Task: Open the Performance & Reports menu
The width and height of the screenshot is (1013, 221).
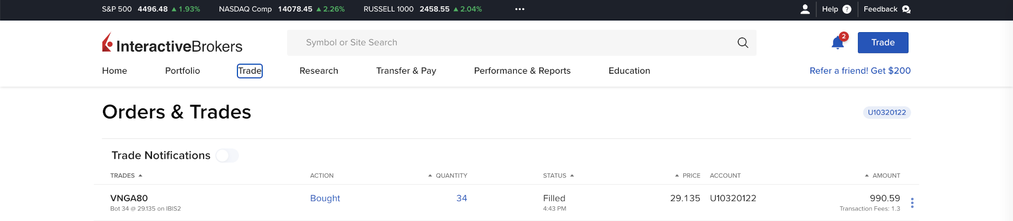Action: 522,71
